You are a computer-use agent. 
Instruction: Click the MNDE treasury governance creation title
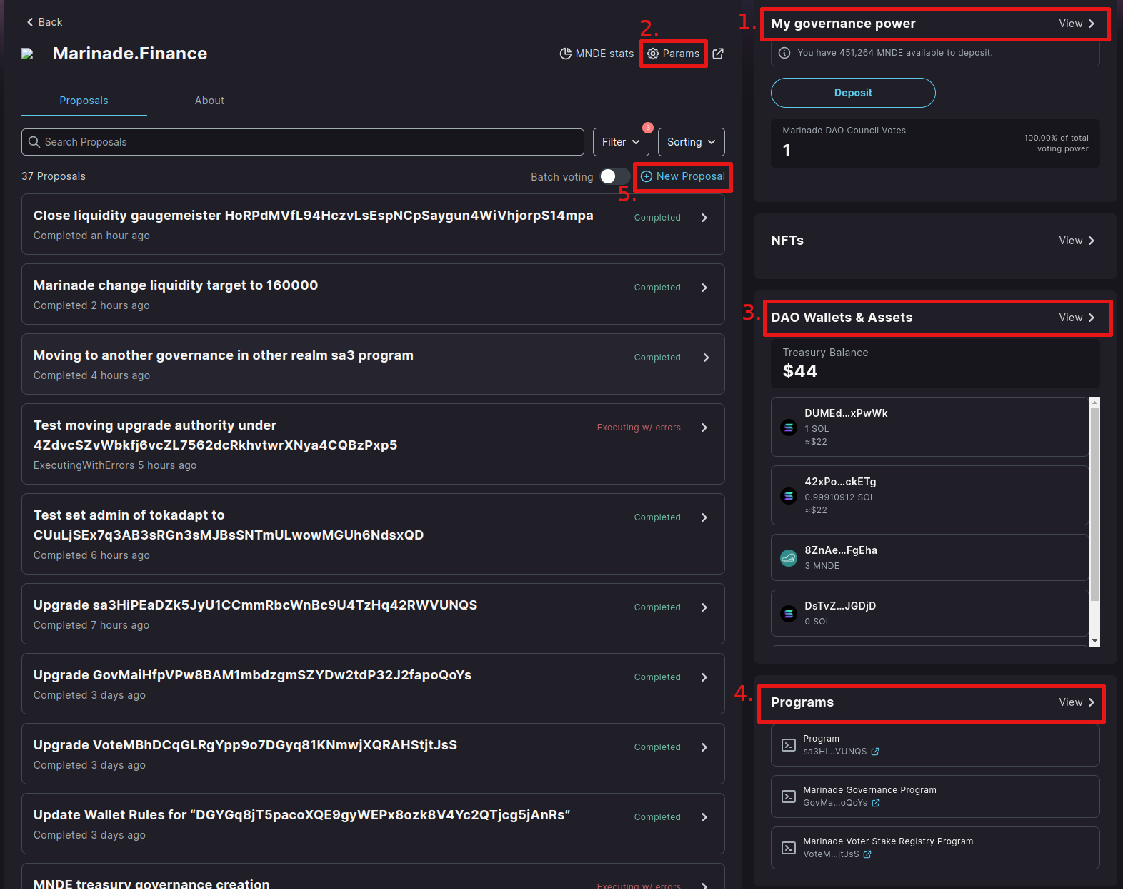click(x=151, y=884)
